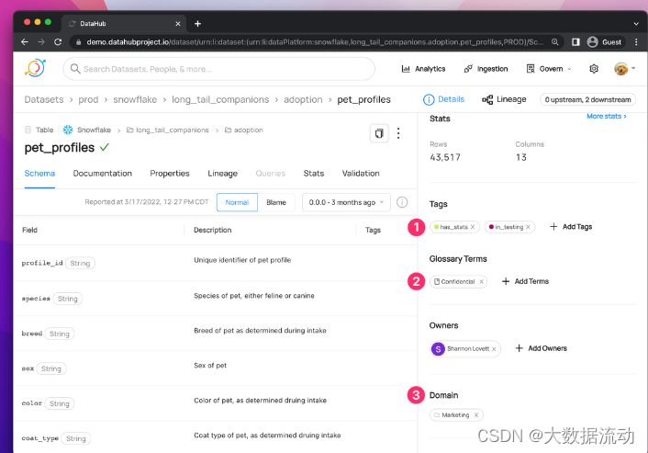Click Add Owners
Screen dimensions: 648x453
541,348
